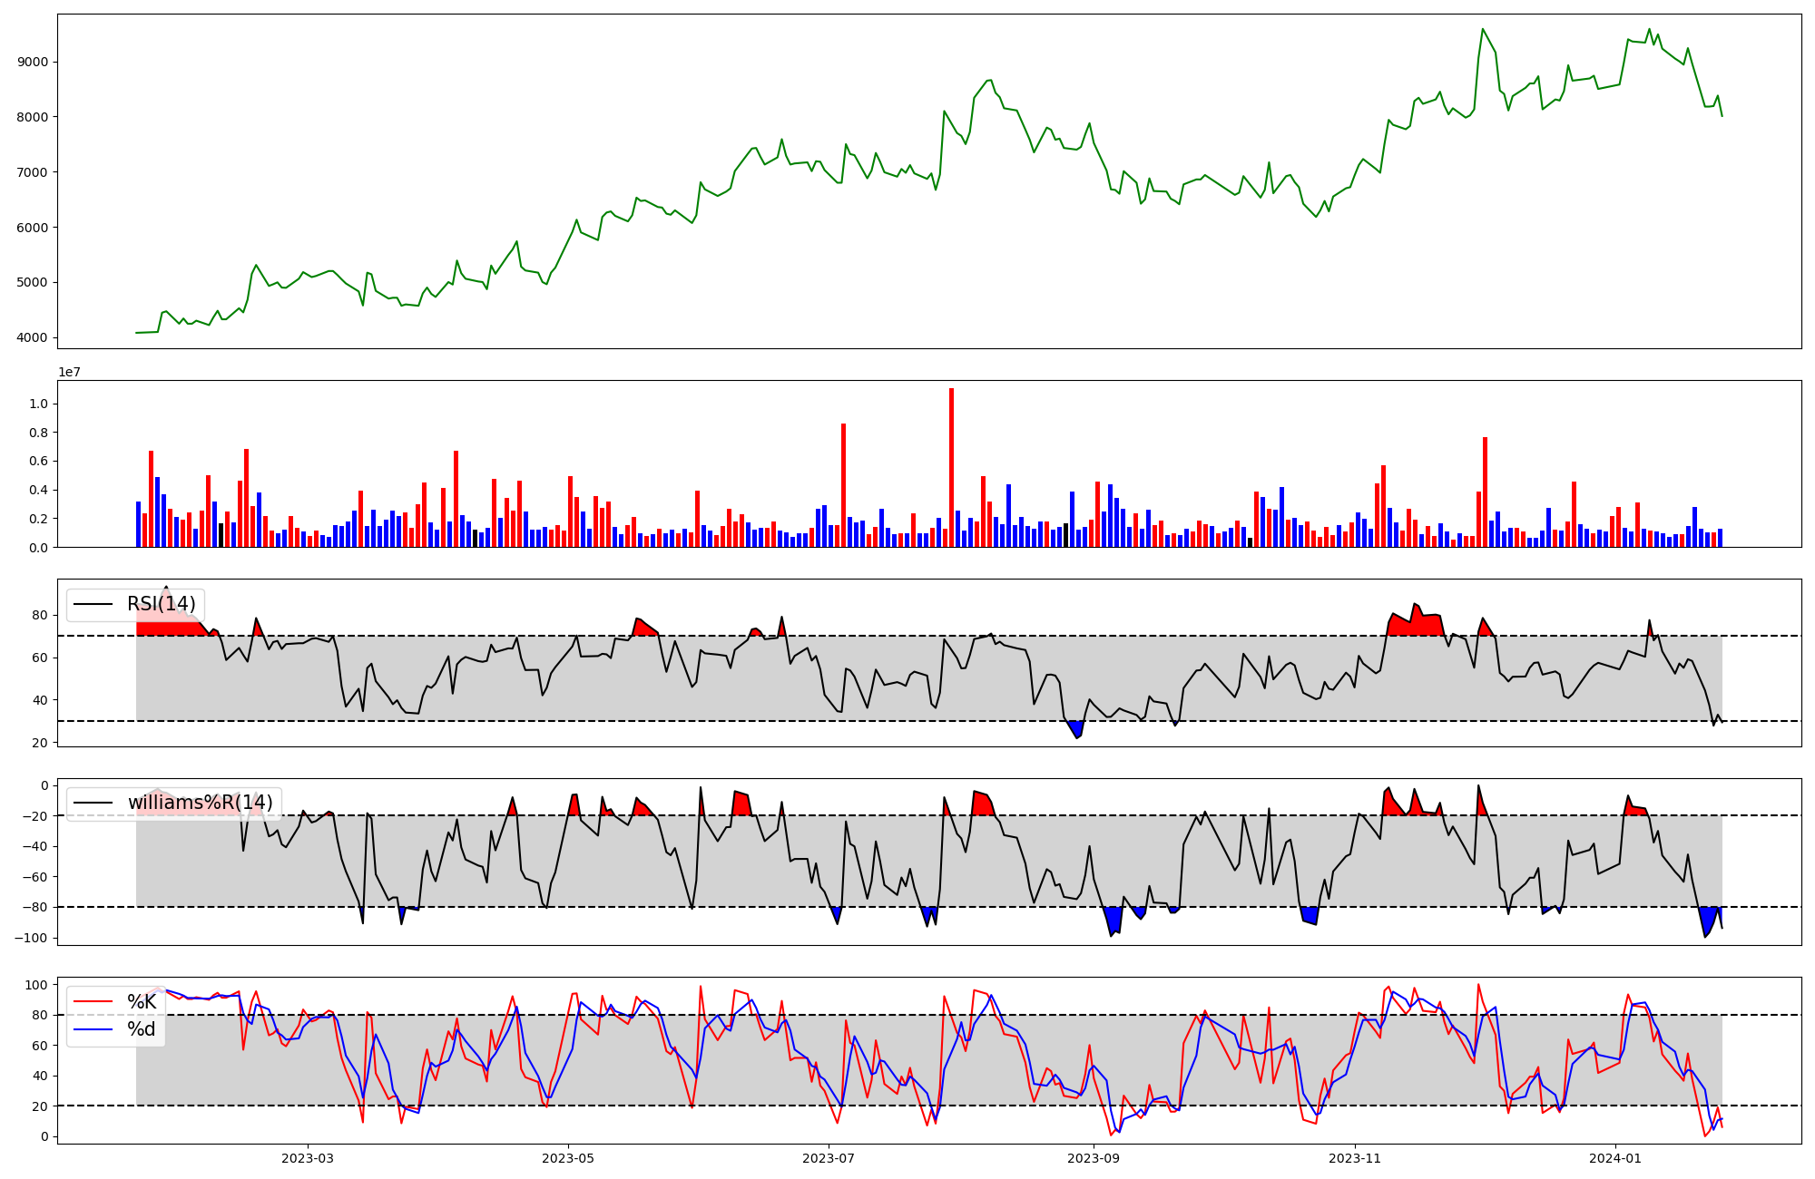Image resolution: width=1815 pixels, height=1179 pixels.
Task: Click the 9000 price axis label
Action: pyautogui.click(x=33, y=62)
